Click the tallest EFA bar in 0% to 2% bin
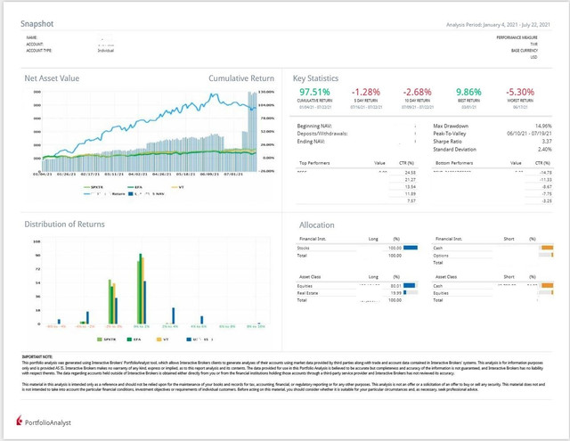 click(141, 289)
